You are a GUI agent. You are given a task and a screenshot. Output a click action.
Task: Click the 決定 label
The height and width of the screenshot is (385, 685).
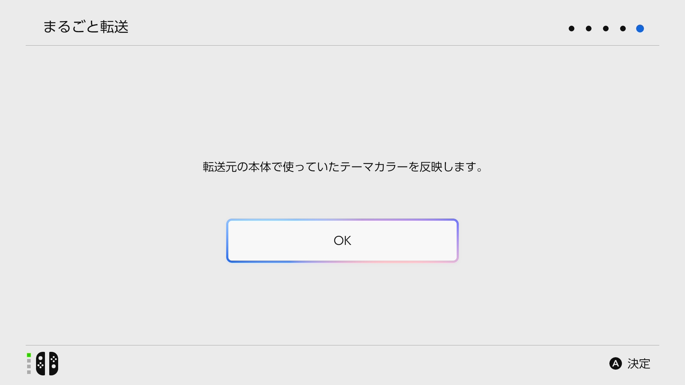639,364
